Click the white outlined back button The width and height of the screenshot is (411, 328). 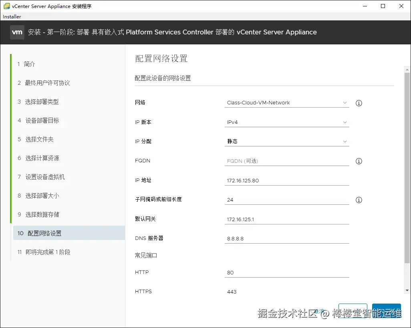pyautogui.click(x=353, y=311)
